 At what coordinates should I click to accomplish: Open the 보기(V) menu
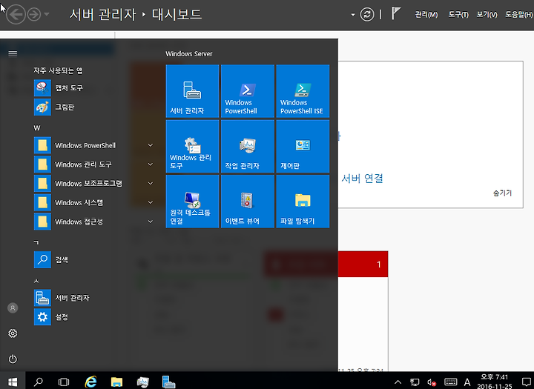pos(487,15)
